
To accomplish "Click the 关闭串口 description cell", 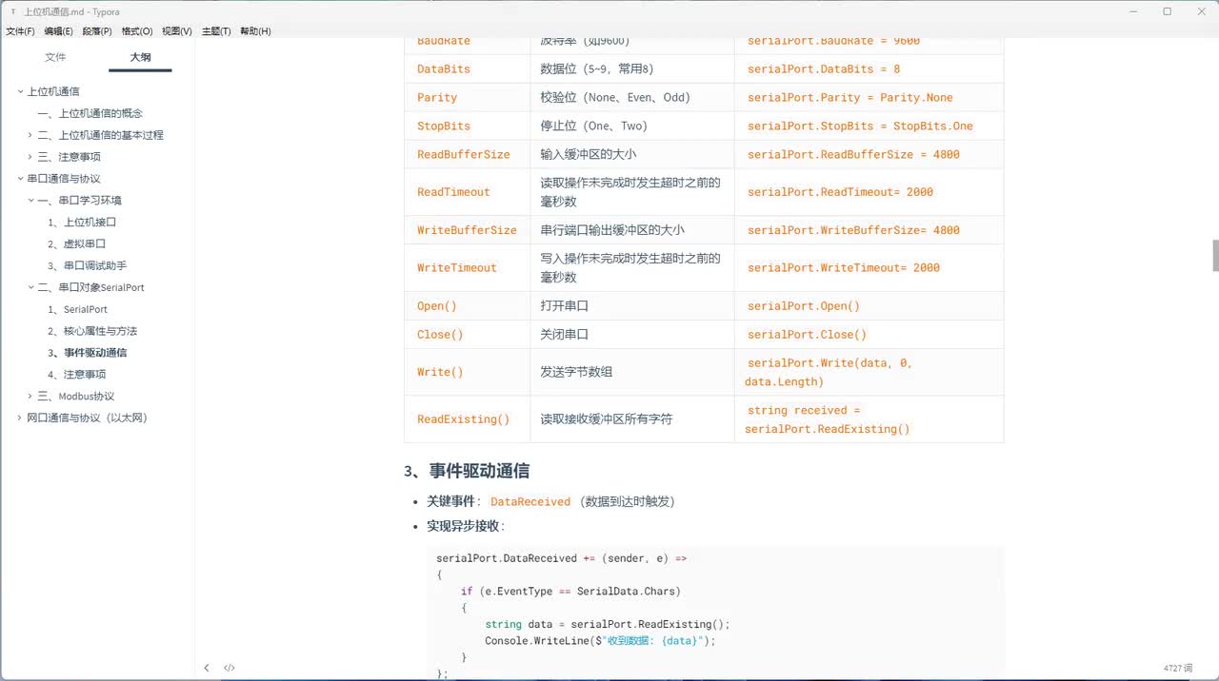I will point(632,335).
